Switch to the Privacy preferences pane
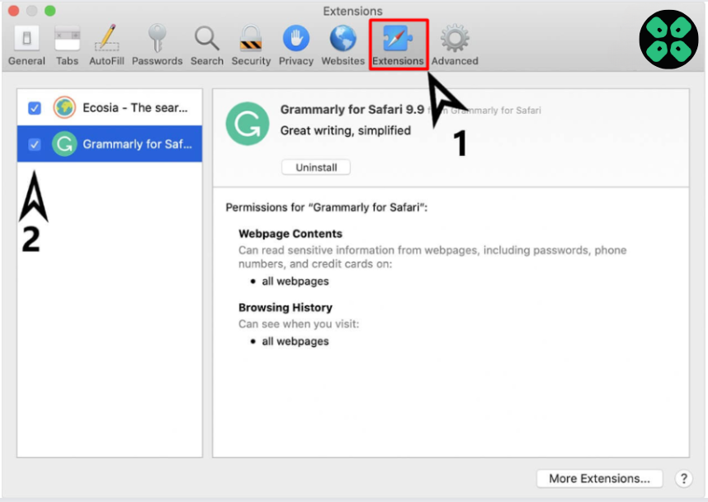The height and width of the screenshot is (502, 708). (x=295, y=45)
